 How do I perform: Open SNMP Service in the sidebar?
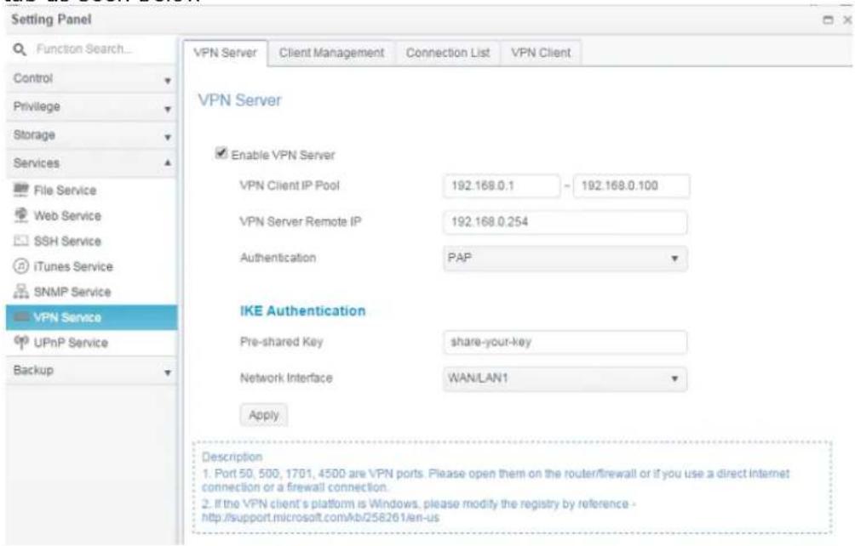91,292
